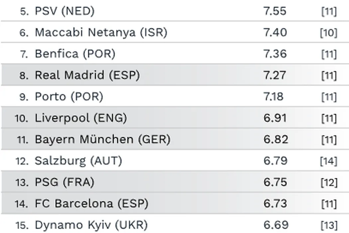
Task: Click PSV's 7.55 score value
Action: (x=275, y=11)
